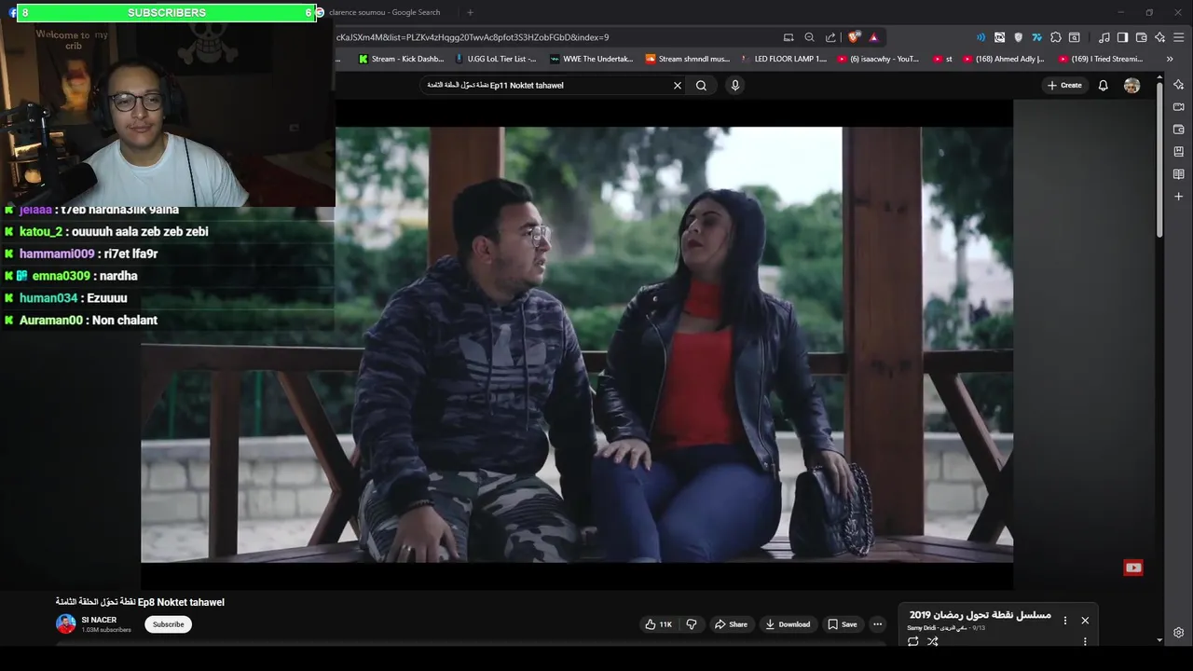1193x671 pixels.
Task: Open Stream - Kick Dashboard bookmark
Action: tap(401, 59)
